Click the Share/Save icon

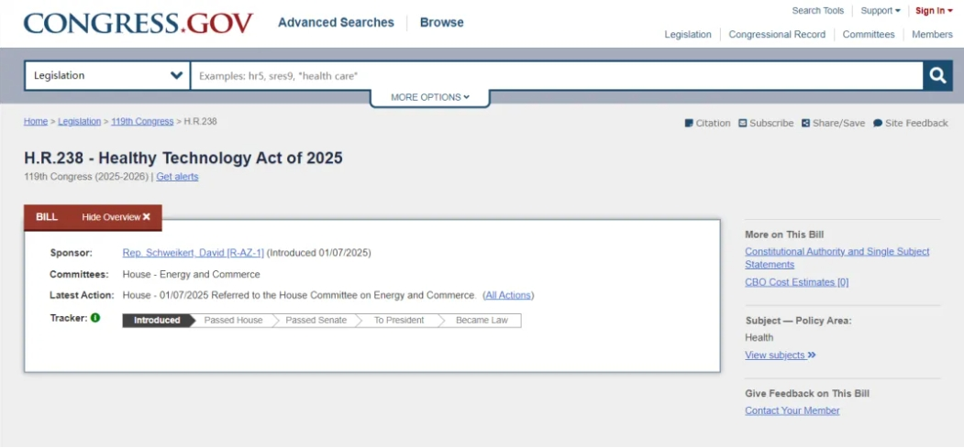click(x=805, y=123)
